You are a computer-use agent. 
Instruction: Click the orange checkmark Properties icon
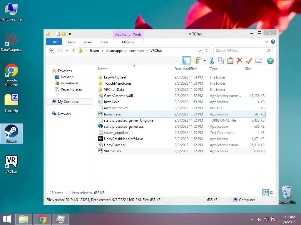coord(249,61)
